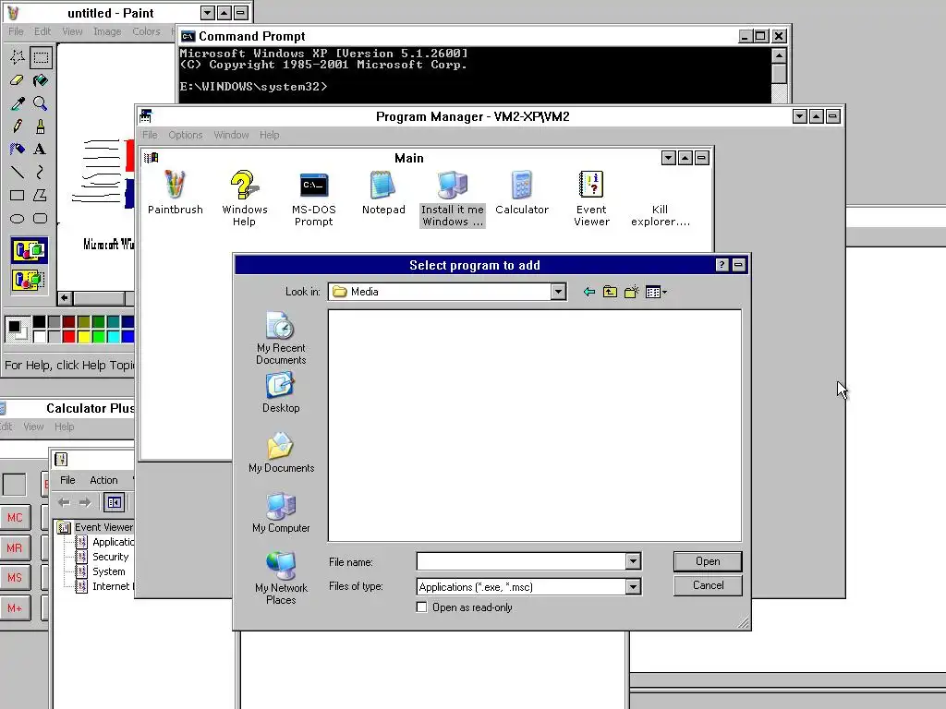Go to Desktop in places bar
This screenshot has height=709, width=946.
point(281,391)
